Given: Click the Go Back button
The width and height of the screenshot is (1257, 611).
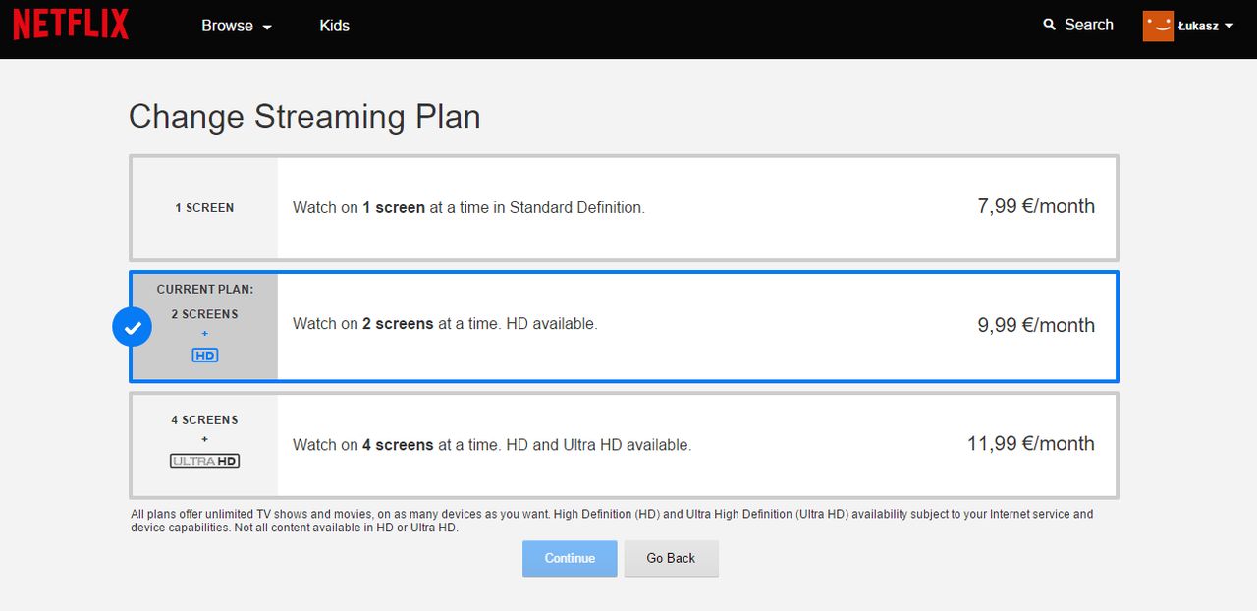Looking at the screenshot, I should (x=671, y=558).
